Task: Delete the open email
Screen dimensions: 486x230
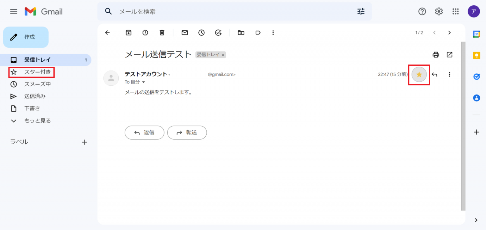Action: pos(162,33)
